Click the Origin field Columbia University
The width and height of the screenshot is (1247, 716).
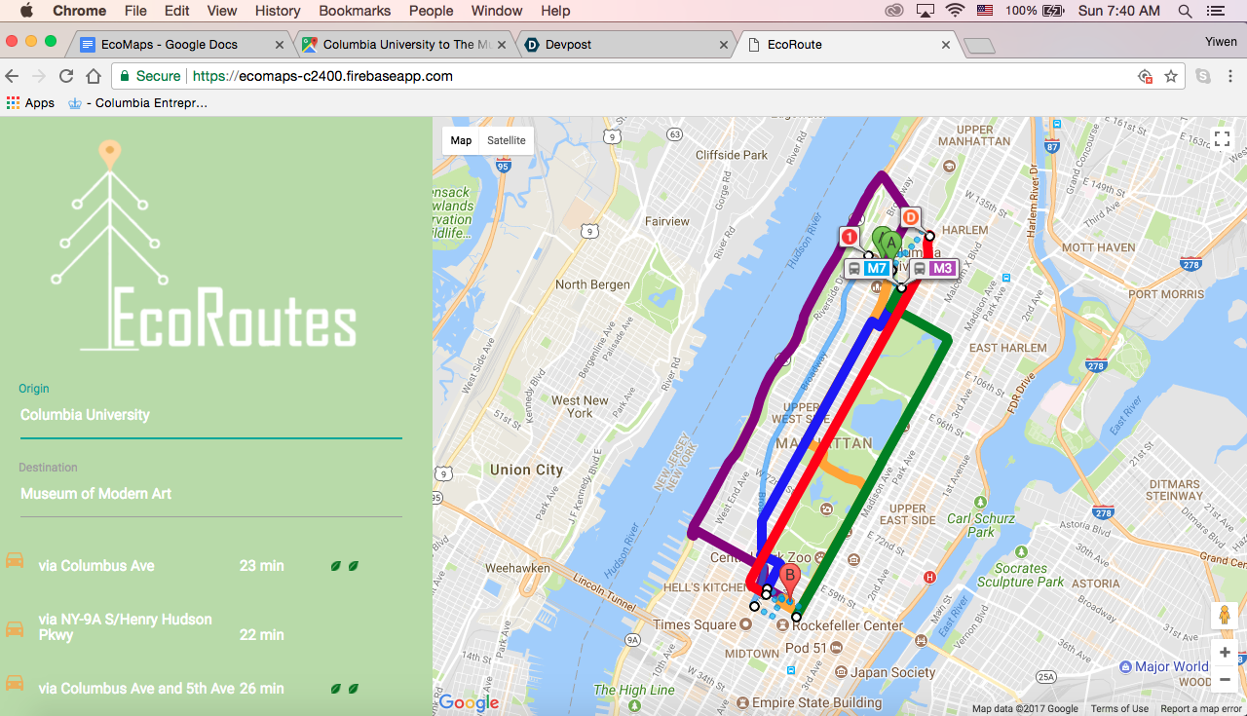(x=210, y=415)
